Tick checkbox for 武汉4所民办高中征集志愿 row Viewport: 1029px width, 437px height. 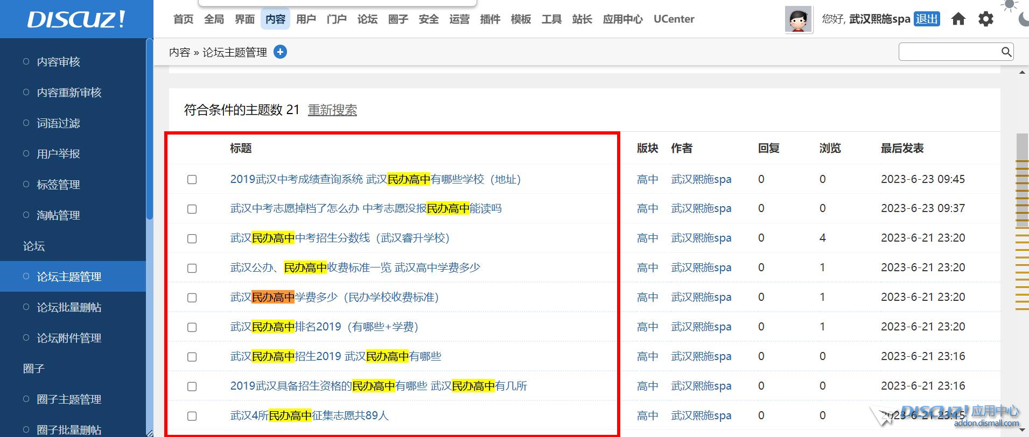click(192, 416)
